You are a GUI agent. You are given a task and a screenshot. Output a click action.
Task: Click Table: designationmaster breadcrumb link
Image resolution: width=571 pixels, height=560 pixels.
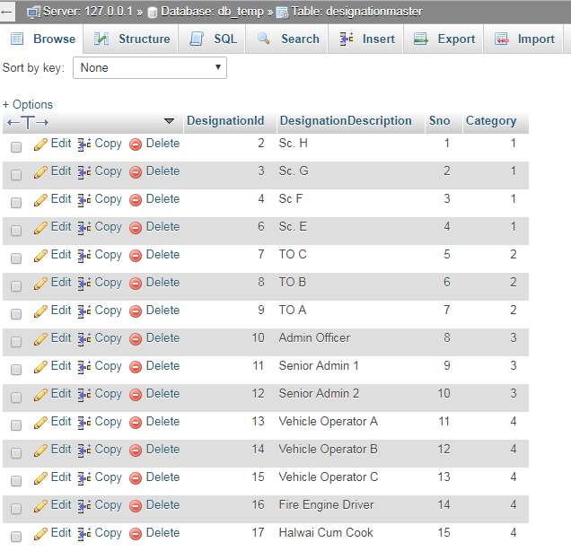[356, 12]
